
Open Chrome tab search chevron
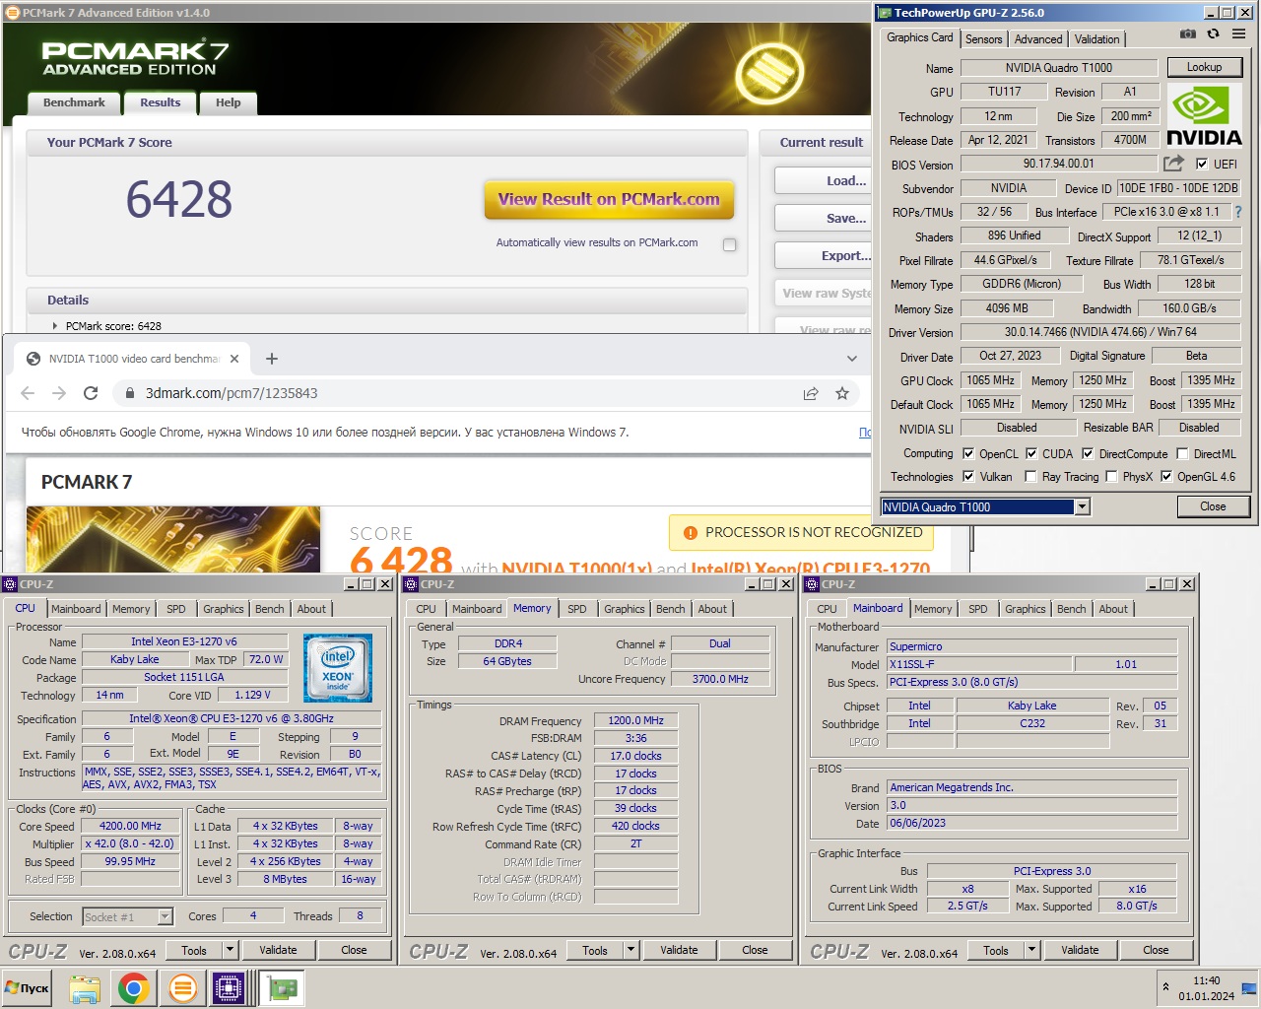[852, 359]
